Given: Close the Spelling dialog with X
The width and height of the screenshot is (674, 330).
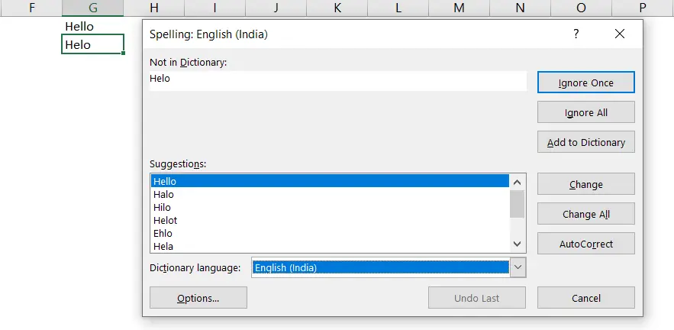Looking at the screenshot, I should coord(619,34).
